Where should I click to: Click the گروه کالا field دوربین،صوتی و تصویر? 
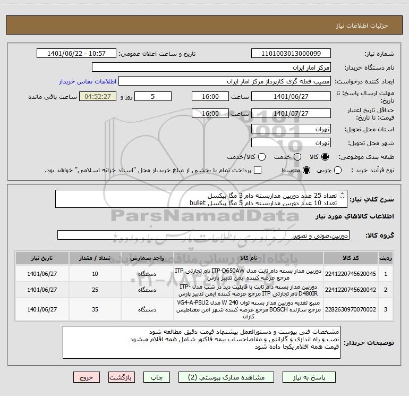pos(203,235)
